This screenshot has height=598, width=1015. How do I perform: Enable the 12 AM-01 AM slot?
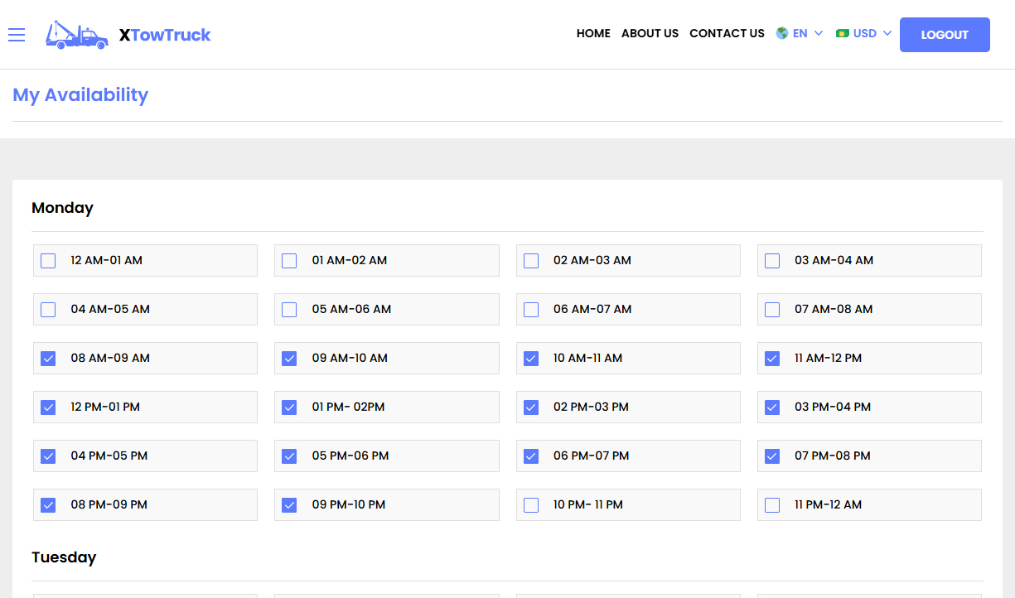click(x=47, y=260)
